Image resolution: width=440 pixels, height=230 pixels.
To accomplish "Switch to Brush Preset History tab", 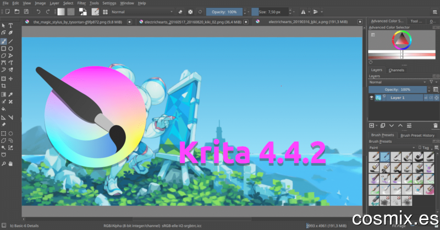I will point(417,136).
